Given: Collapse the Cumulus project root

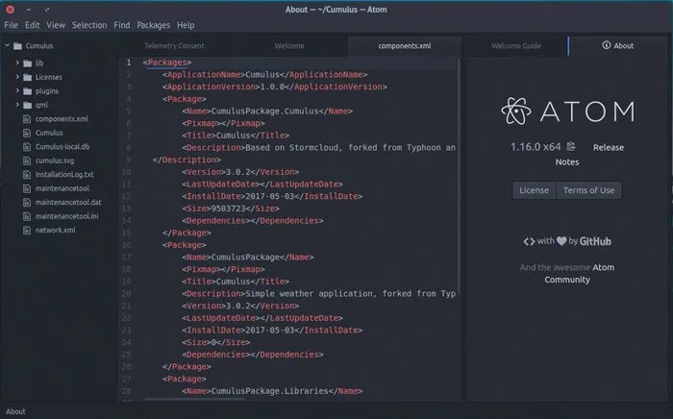Looking at the screenshot, I should tap(7, 45).
